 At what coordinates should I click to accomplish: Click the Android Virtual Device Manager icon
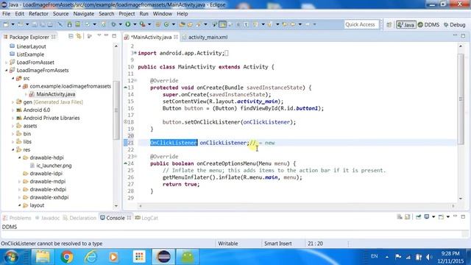point(77,24)
